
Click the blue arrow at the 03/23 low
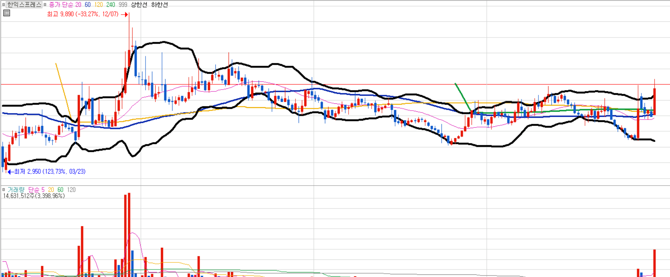[11, 172]
